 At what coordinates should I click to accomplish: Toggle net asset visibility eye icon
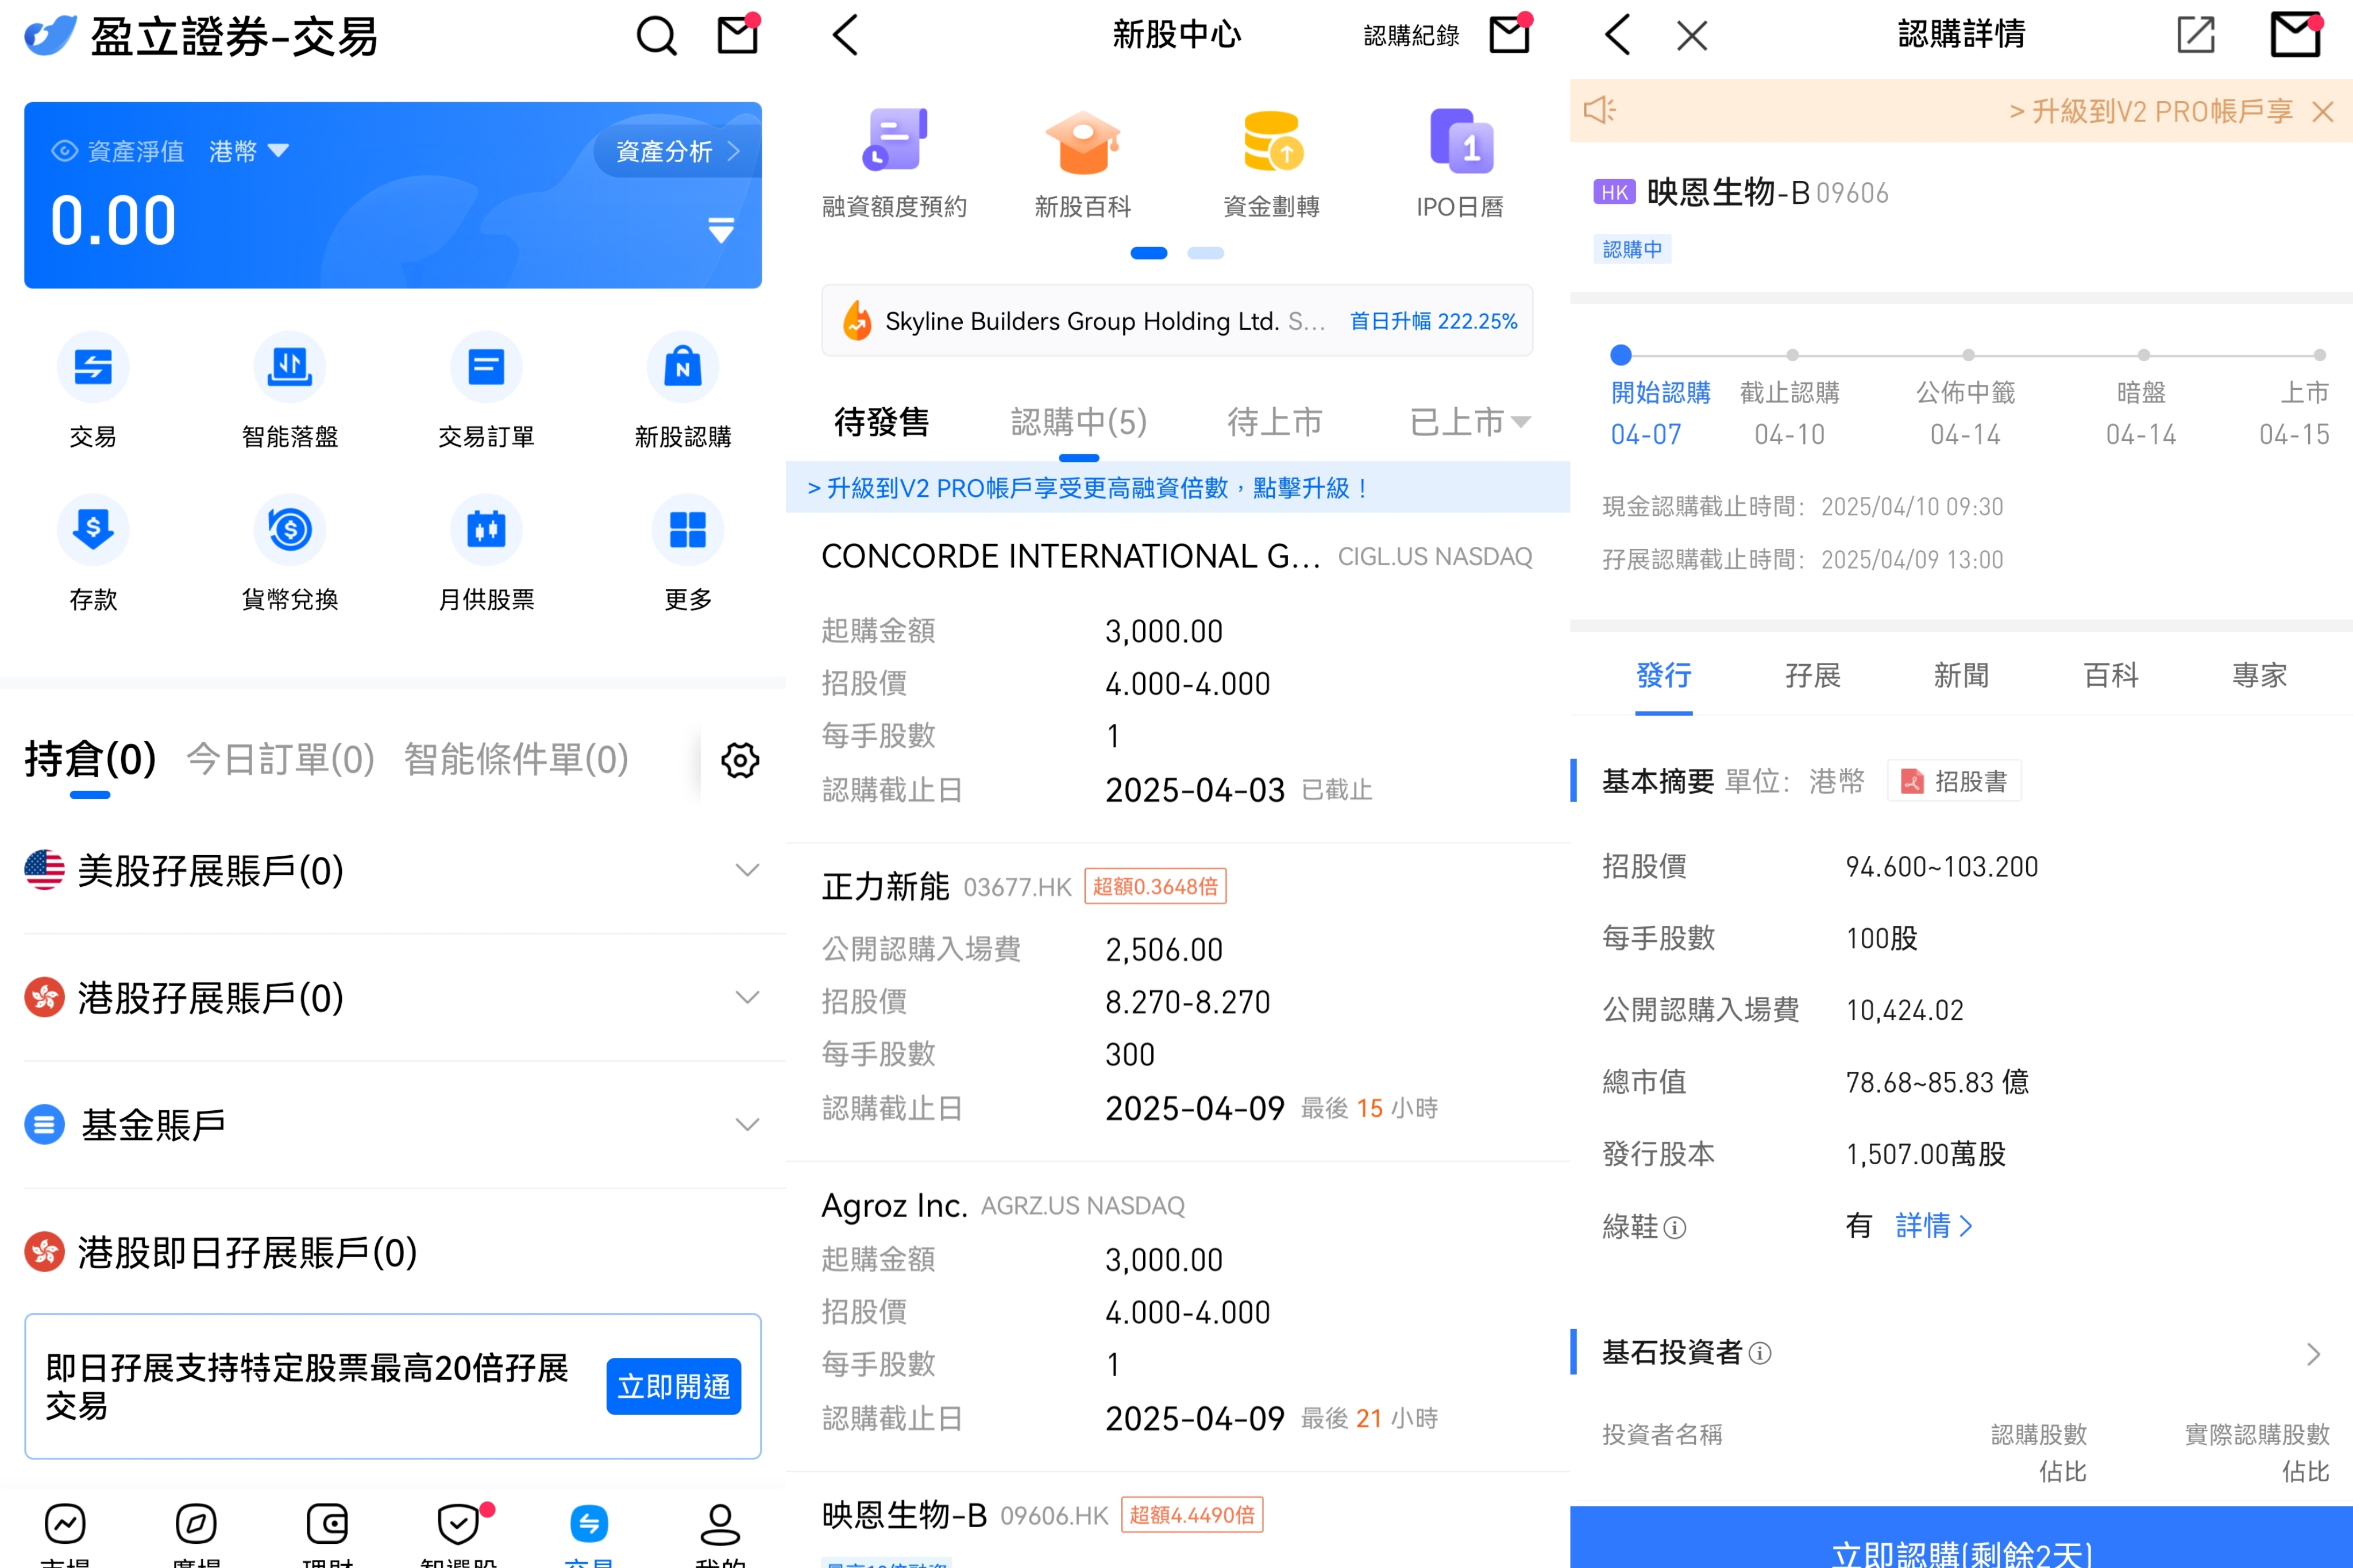click(65, 151)
